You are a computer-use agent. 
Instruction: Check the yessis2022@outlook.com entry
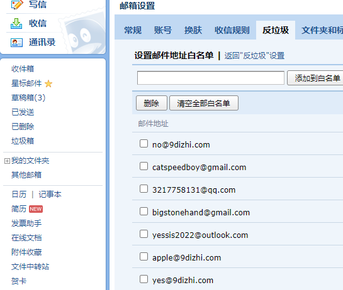point(143,234)
